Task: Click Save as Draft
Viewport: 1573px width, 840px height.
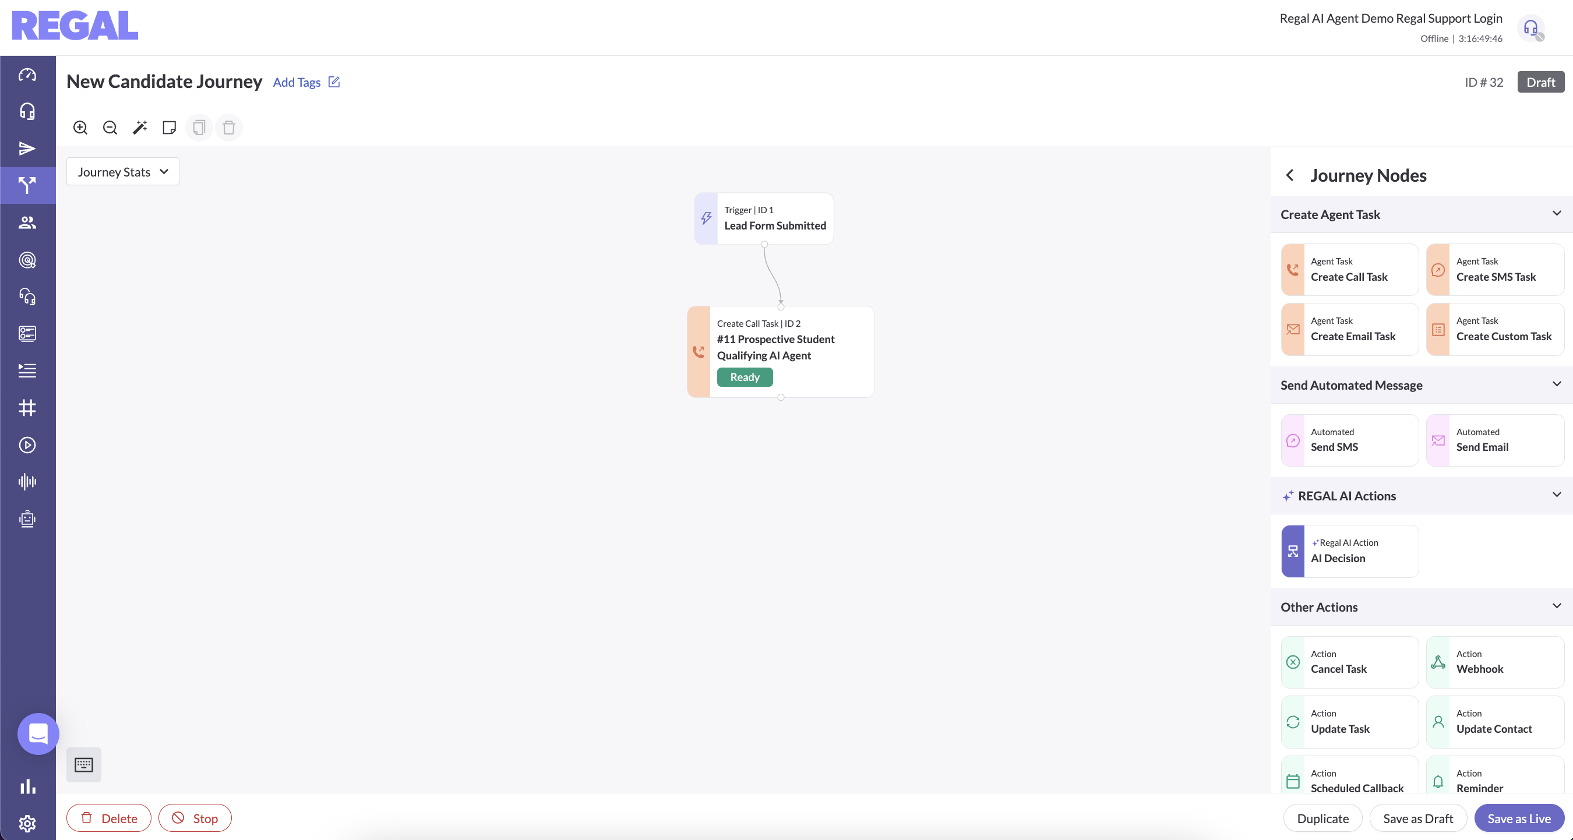Action: (x=1418, y=818)
